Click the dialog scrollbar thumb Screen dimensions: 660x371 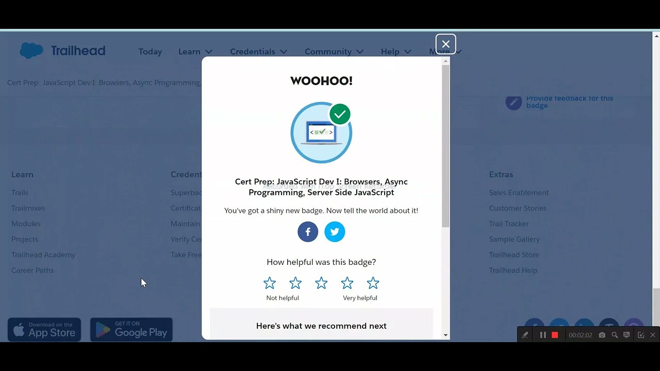pos(445,146)
